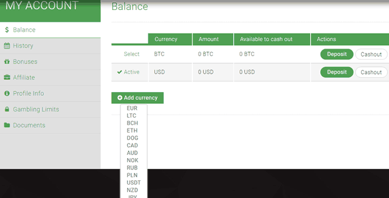
Task: Click the calendar icon beside History
Action: point(7,46)
